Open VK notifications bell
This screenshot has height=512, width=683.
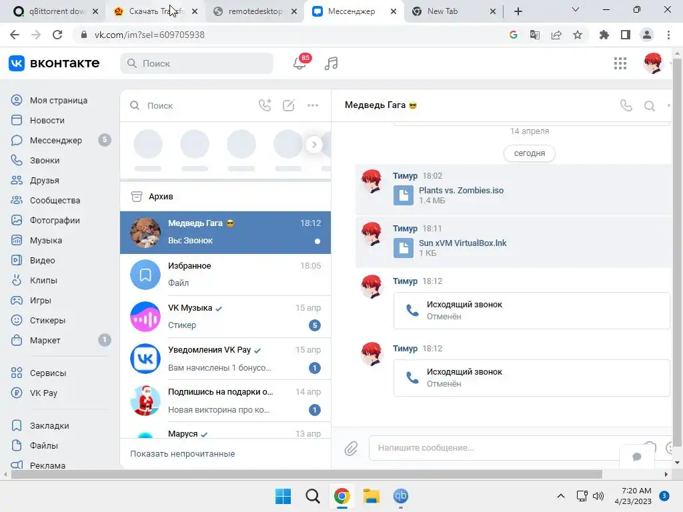(x=299, y=63)
